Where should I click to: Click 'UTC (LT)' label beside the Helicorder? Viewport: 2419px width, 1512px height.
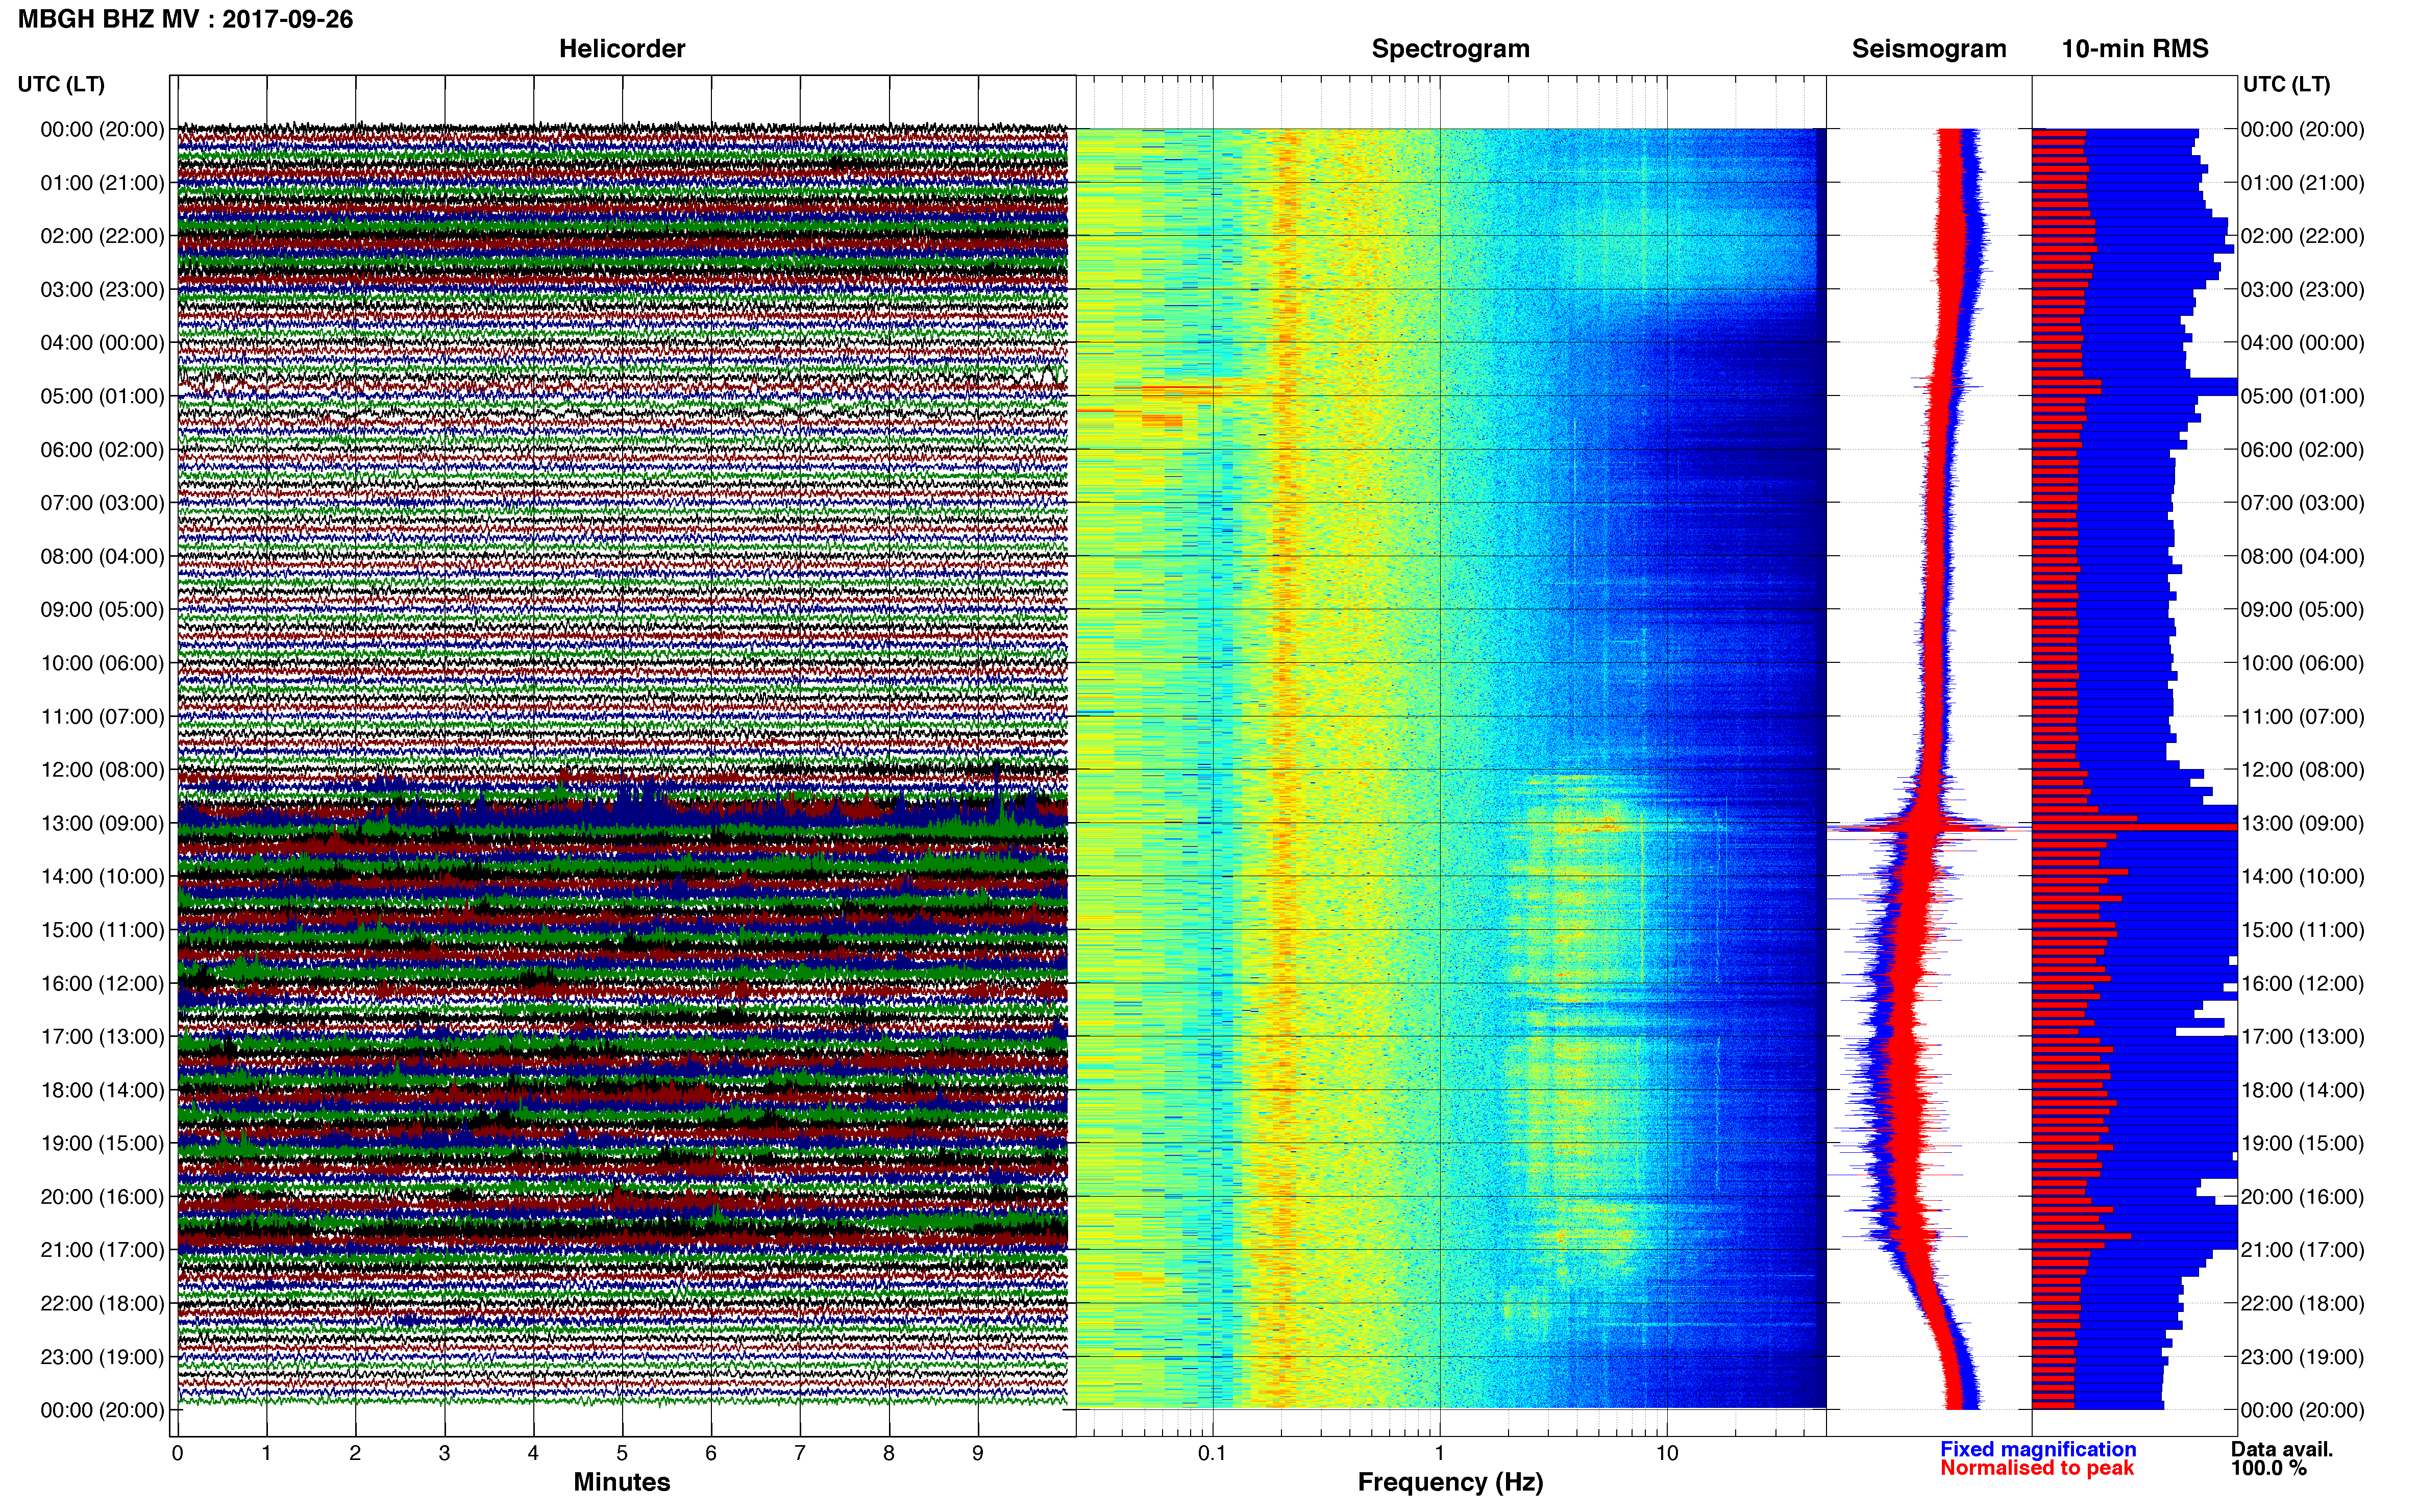pos(61,84)
